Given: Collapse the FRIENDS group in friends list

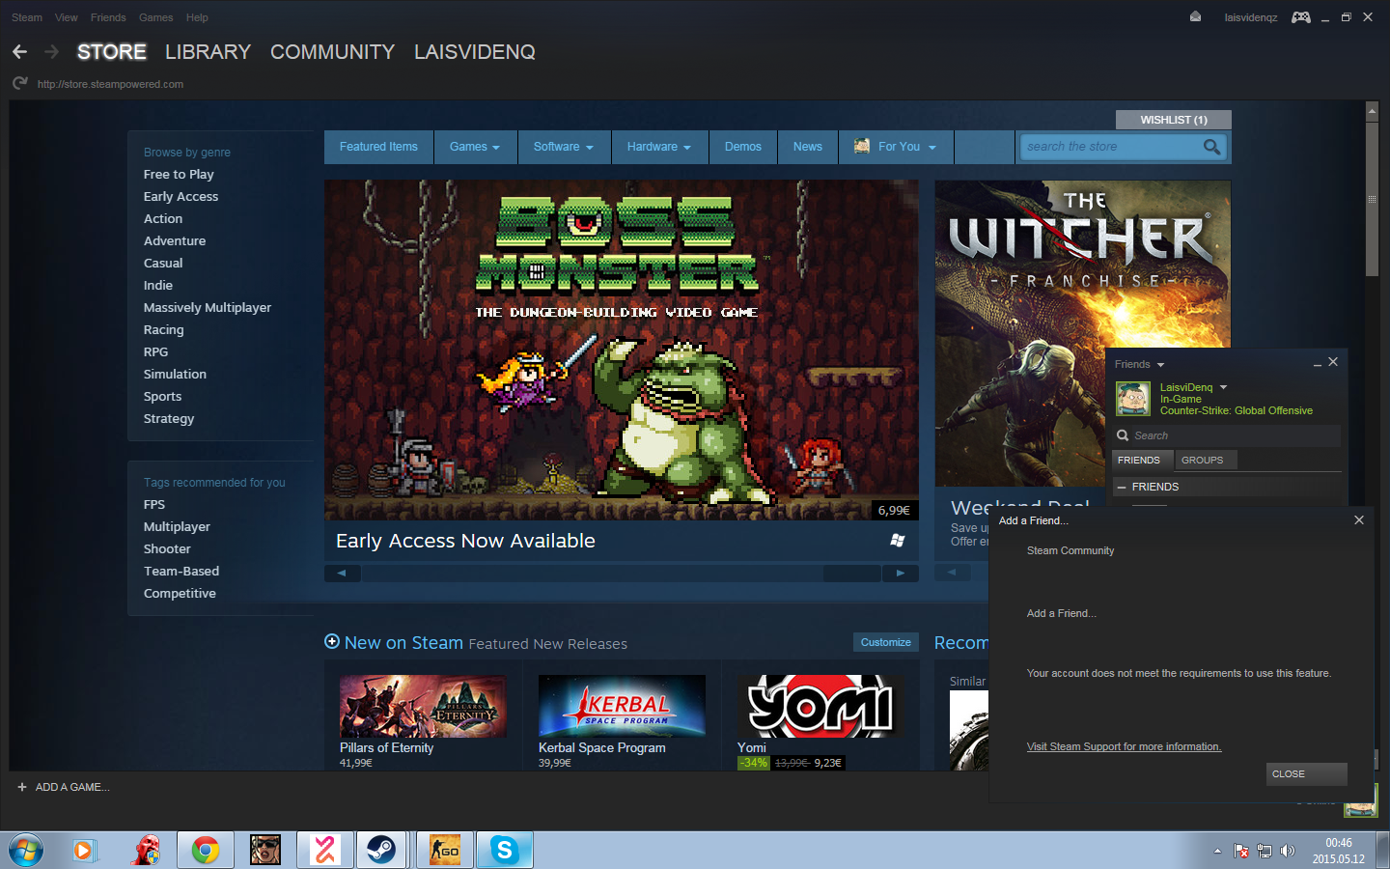Looking at the screenshot, I should [1122, 487].
